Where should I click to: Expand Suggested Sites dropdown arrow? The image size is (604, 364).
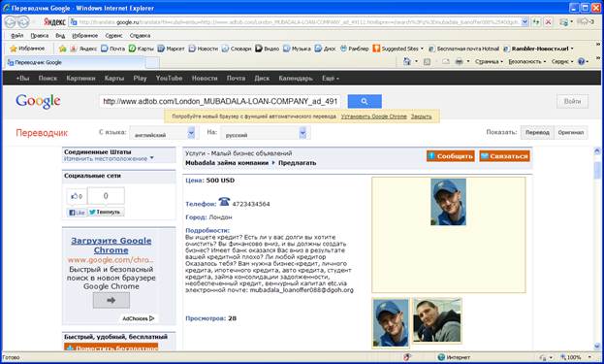coord(422,49)
